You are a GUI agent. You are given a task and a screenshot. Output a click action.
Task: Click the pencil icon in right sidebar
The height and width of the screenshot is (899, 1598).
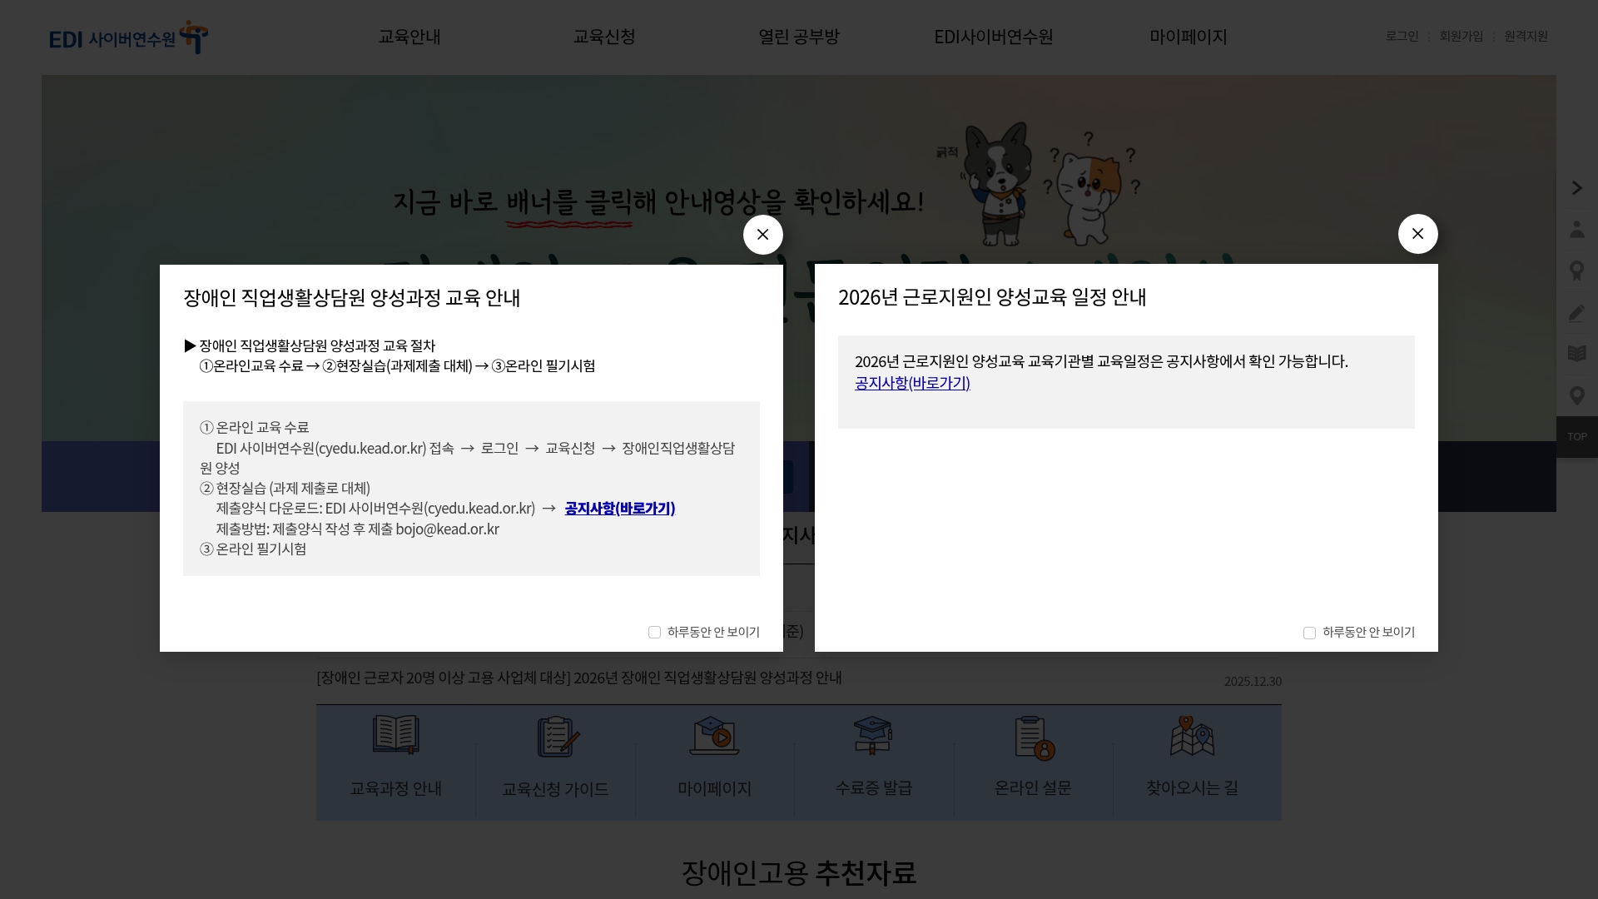click(1577, 313)
